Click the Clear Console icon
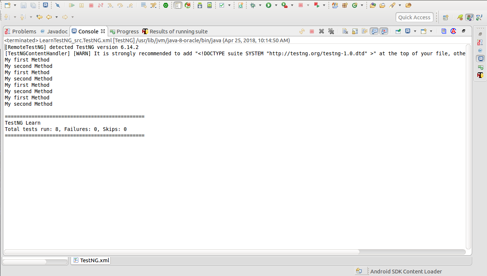Image resolution: width=487 pixels, height=276 pixels. click(x=345, y=31)
